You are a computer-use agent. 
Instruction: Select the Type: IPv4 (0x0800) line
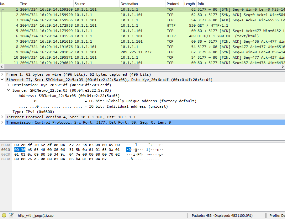[33, 112]
